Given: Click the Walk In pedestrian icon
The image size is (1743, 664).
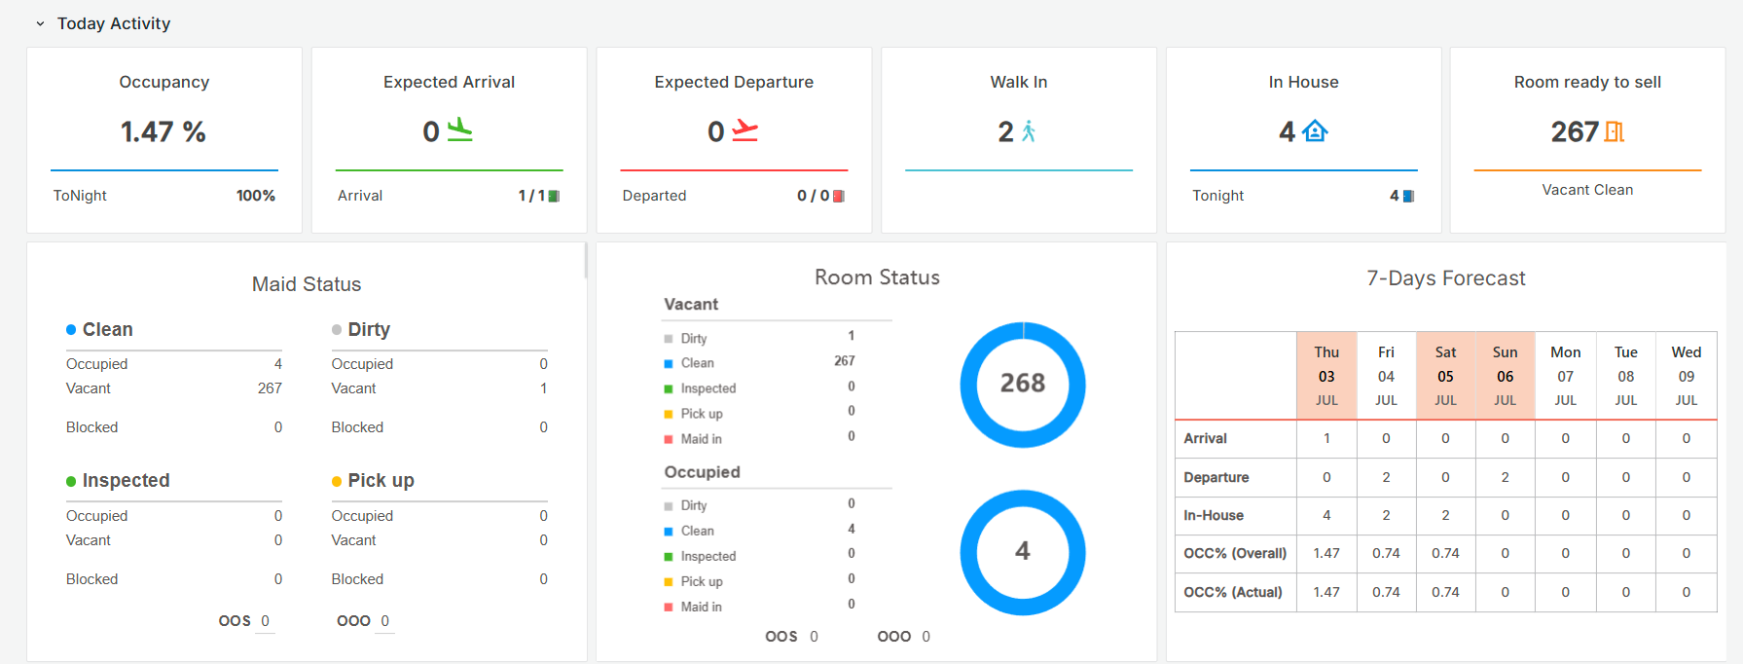Looking at the screenshot, I should pyautogui.click(x=1029, y=131).
